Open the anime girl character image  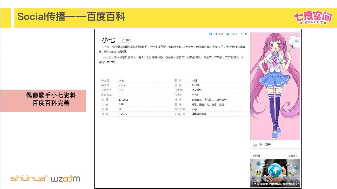[x=275, y=86]
